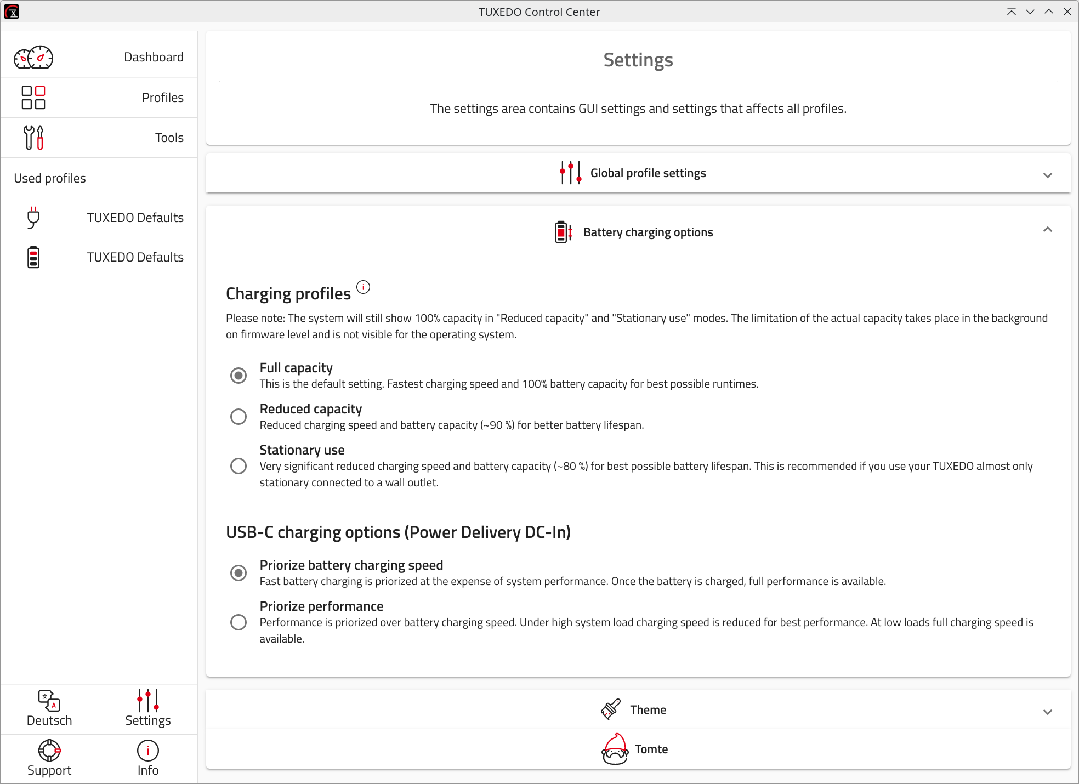Click the Used profiles heading

pos(50,178)
